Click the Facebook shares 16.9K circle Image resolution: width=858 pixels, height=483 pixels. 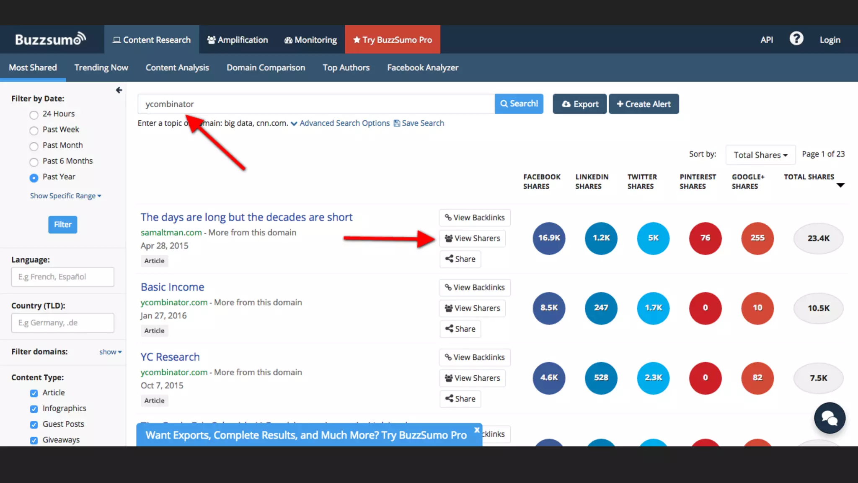[x=549, y=238]
